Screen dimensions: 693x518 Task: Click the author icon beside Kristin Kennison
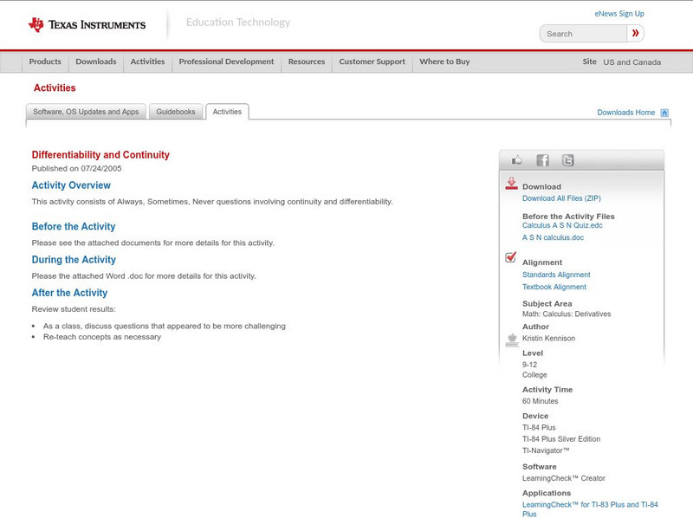pyautogui.click(x=512, y=340)
